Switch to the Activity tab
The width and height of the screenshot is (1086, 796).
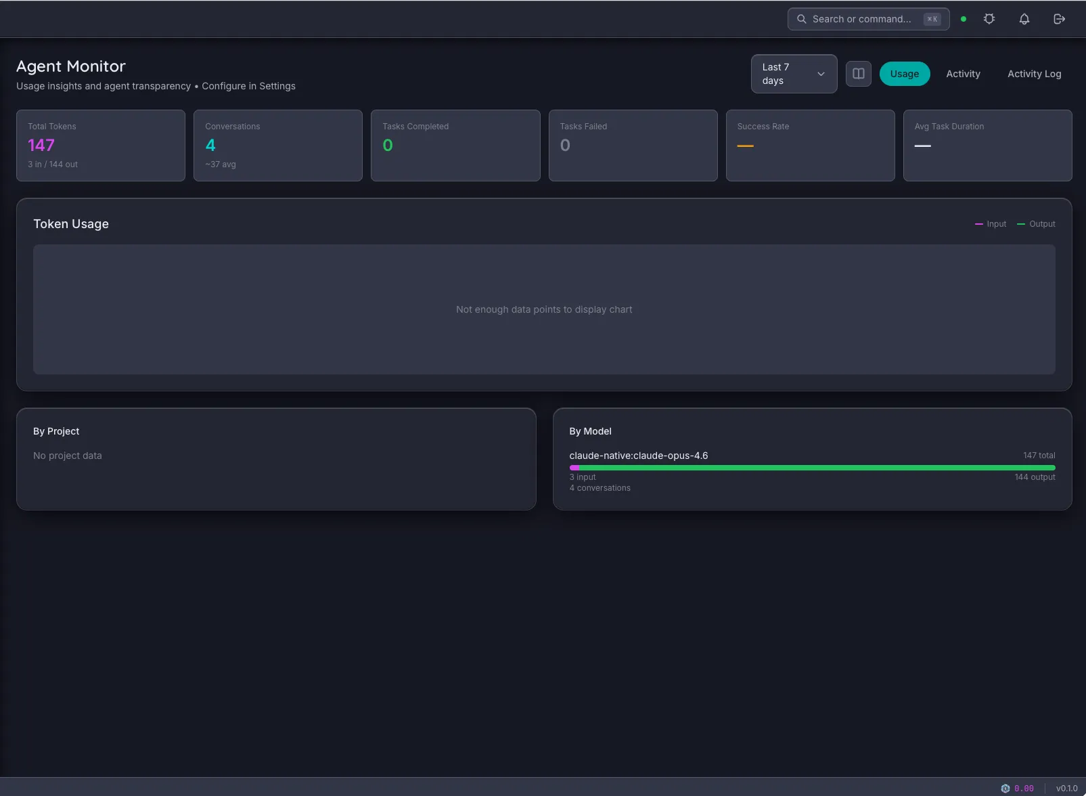(x=963, y=74)
